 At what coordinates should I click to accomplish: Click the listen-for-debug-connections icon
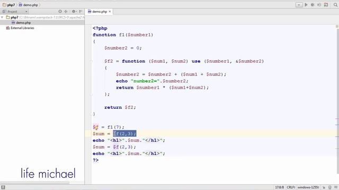point(326,5)
